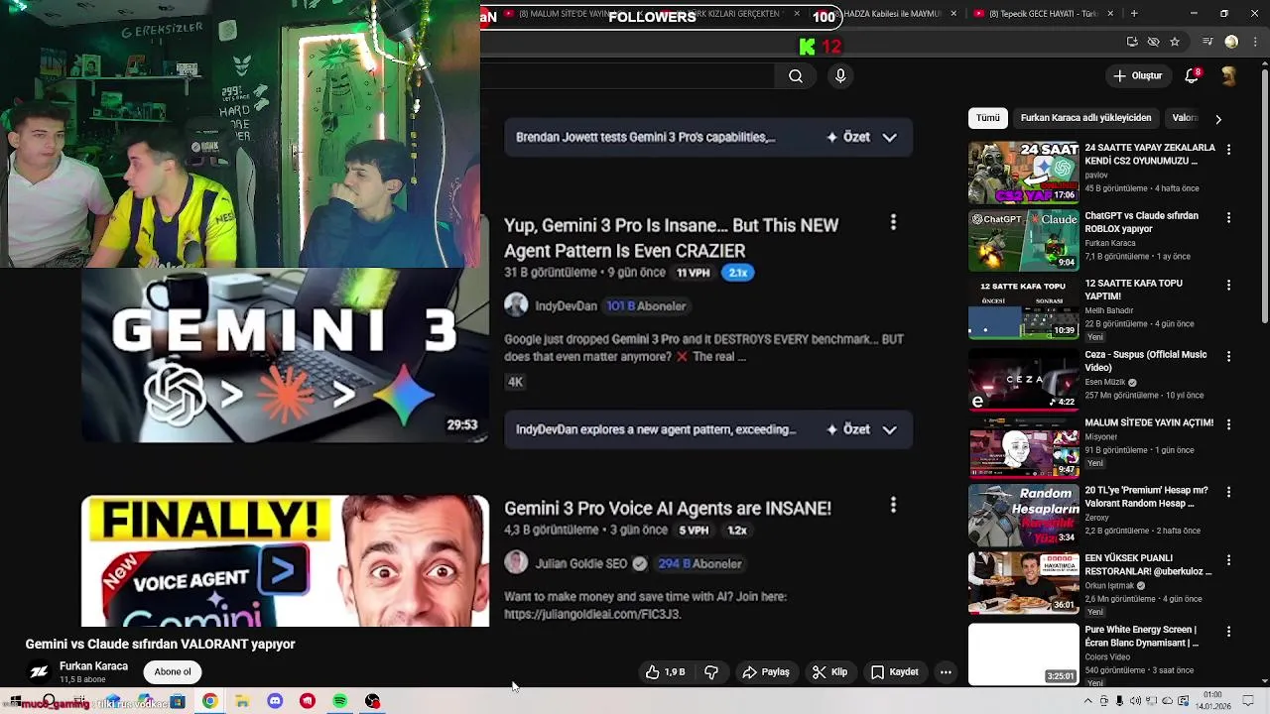1270x714 pixels.
Task: Expand Brendan Jowett Özet summary chevron
Action: click(890, 138)
